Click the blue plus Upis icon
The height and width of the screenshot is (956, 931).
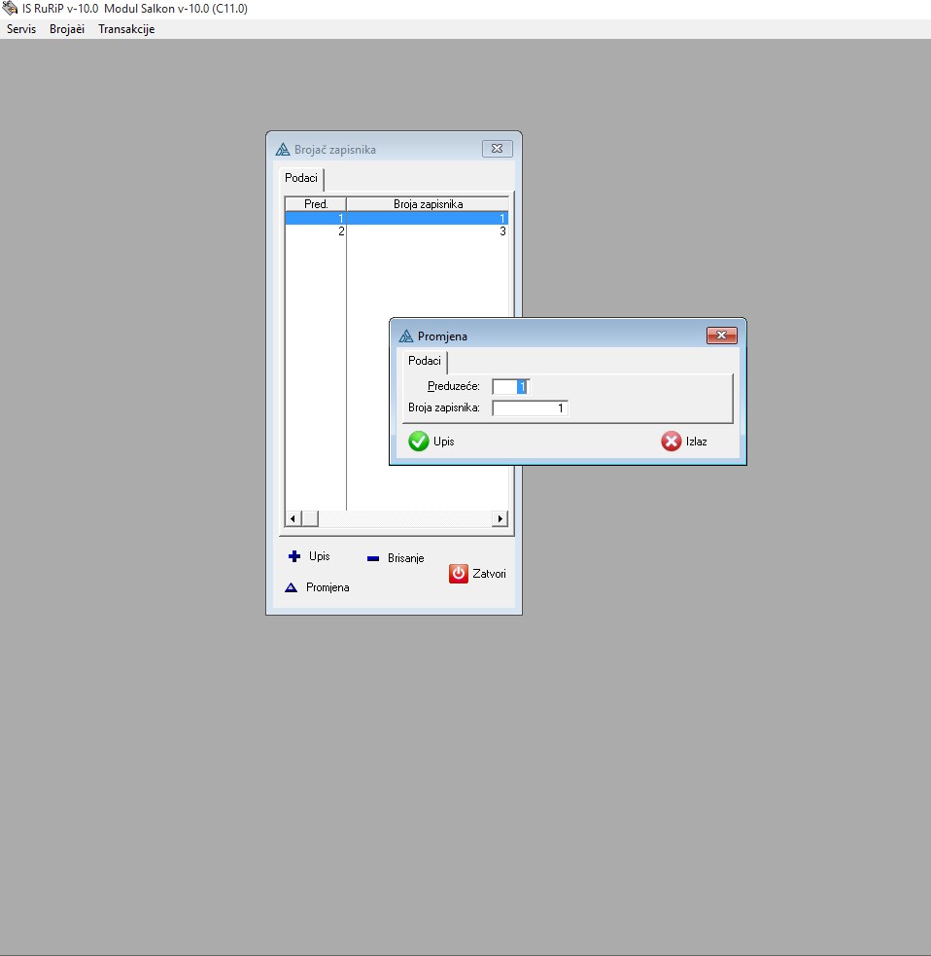(x=294, y=556)
